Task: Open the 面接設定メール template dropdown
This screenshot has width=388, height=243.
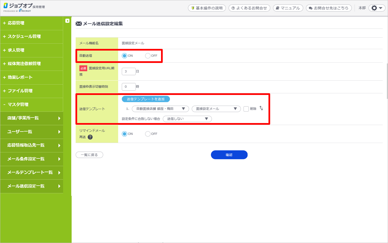Action: coord(216,109)
